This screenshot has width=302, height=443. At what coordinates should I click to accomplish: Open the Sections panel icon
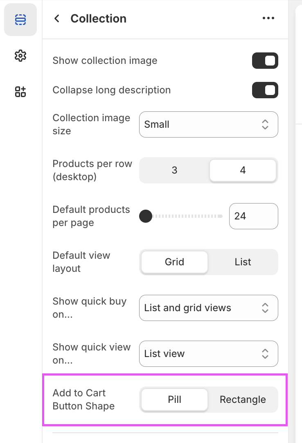pyautogui.click(x=20, y=19)
